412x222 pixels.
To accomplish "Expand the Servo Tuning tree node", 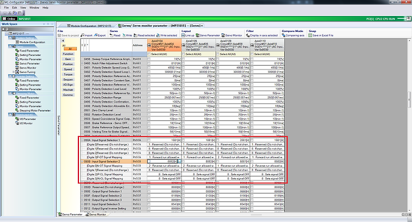I will pos(14,72).
